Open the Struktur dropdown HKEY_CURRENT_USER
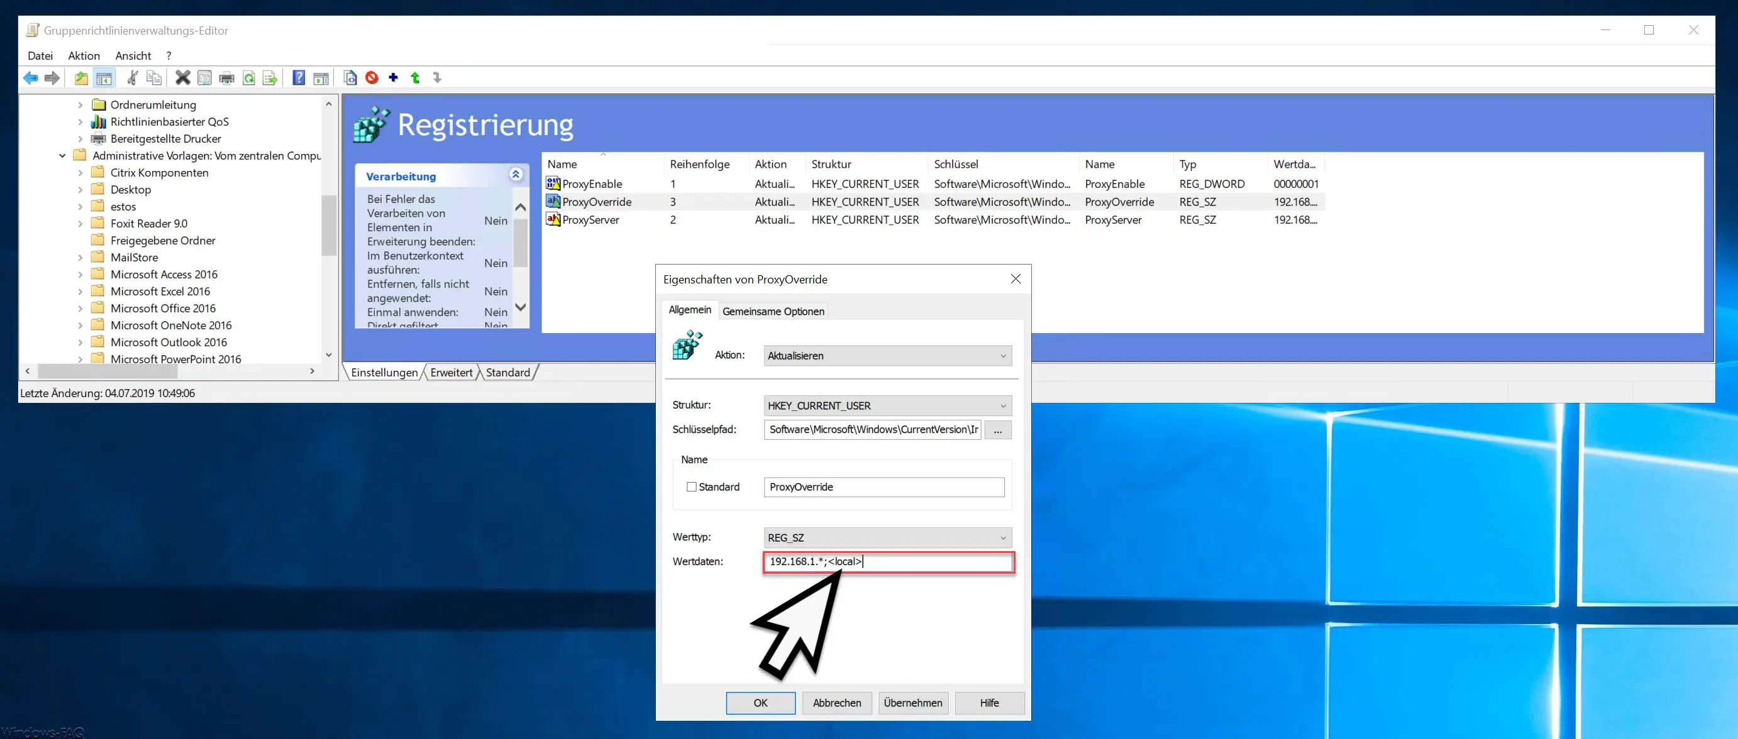The width and height of the screenshot is (1738, 739). [x=887, y=406]
